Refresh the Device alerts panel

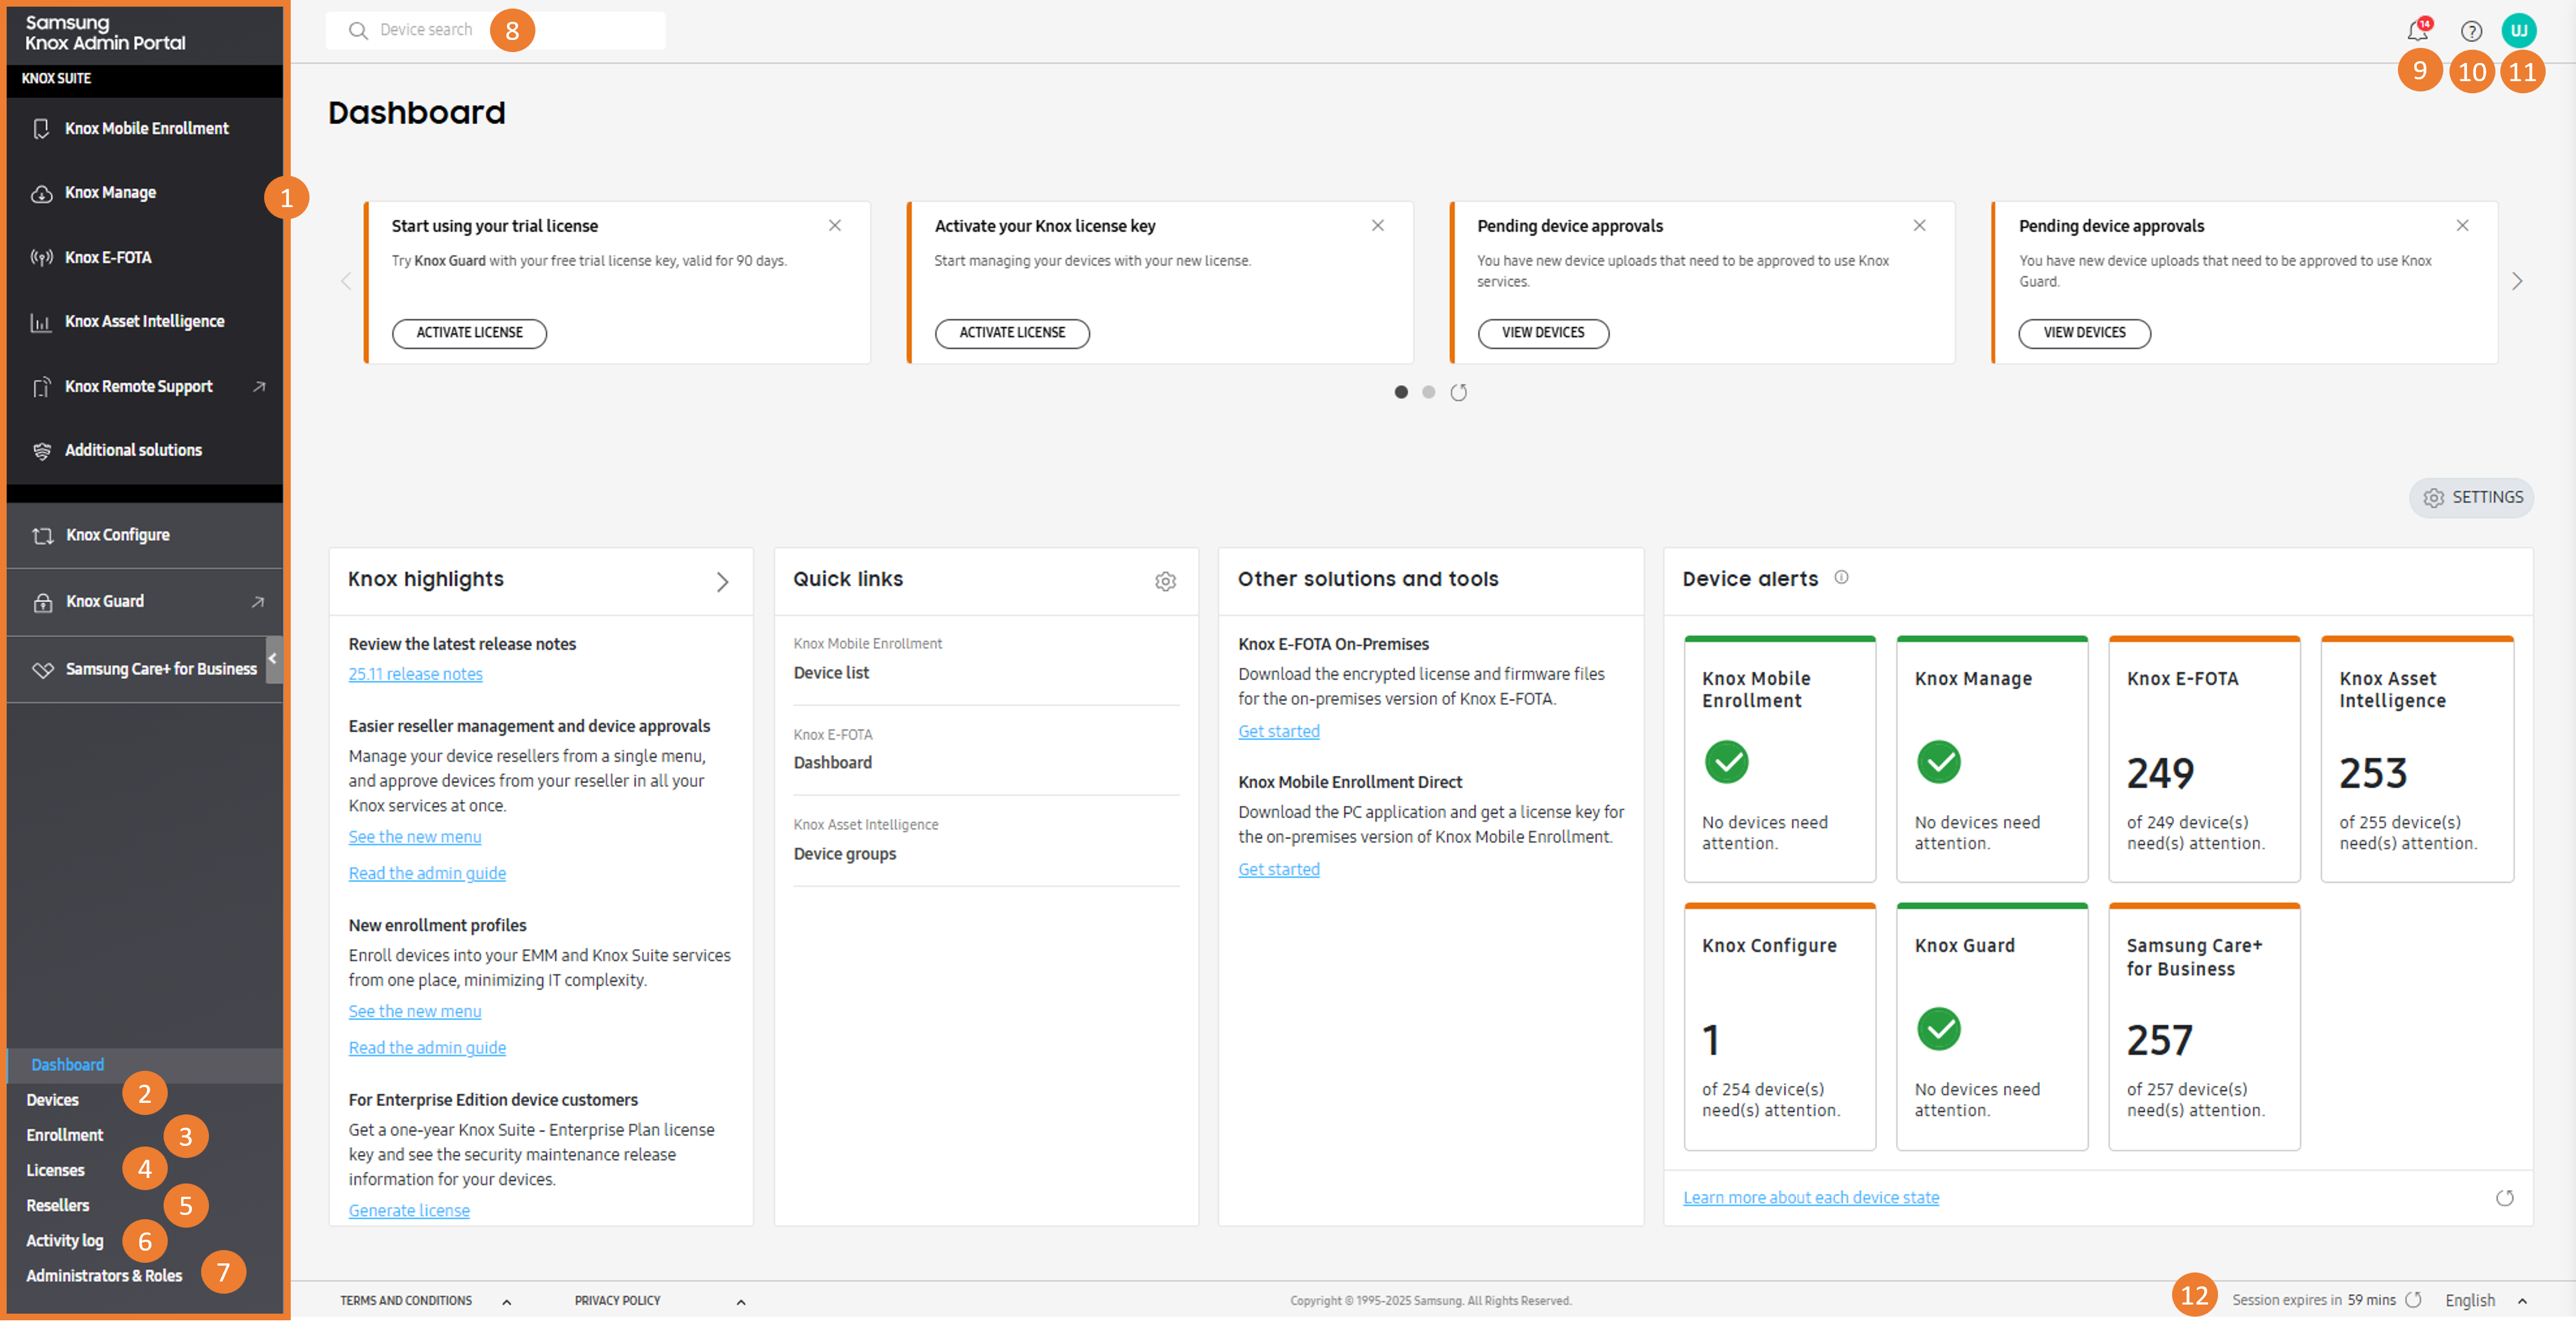[2505, 1198]
